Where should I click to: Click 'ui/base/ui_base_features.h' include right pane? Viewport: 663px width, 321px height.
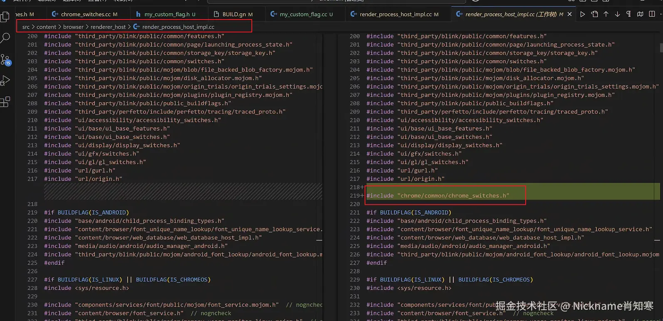pos(429,128)
